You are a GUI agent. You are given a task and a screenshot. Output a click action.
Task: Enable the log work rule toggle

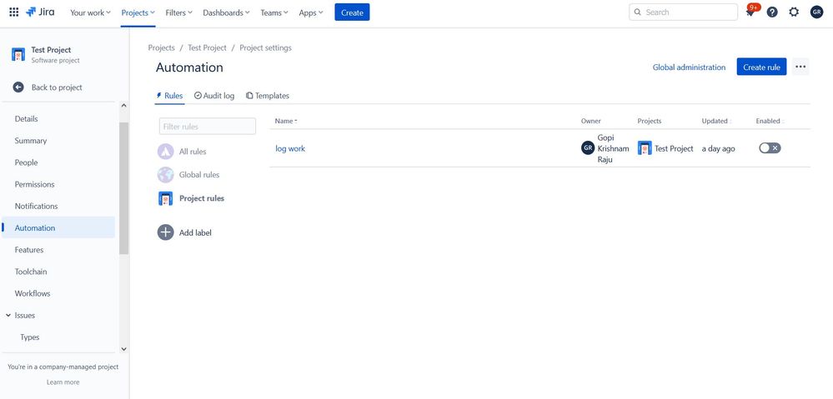coord(770,148)
